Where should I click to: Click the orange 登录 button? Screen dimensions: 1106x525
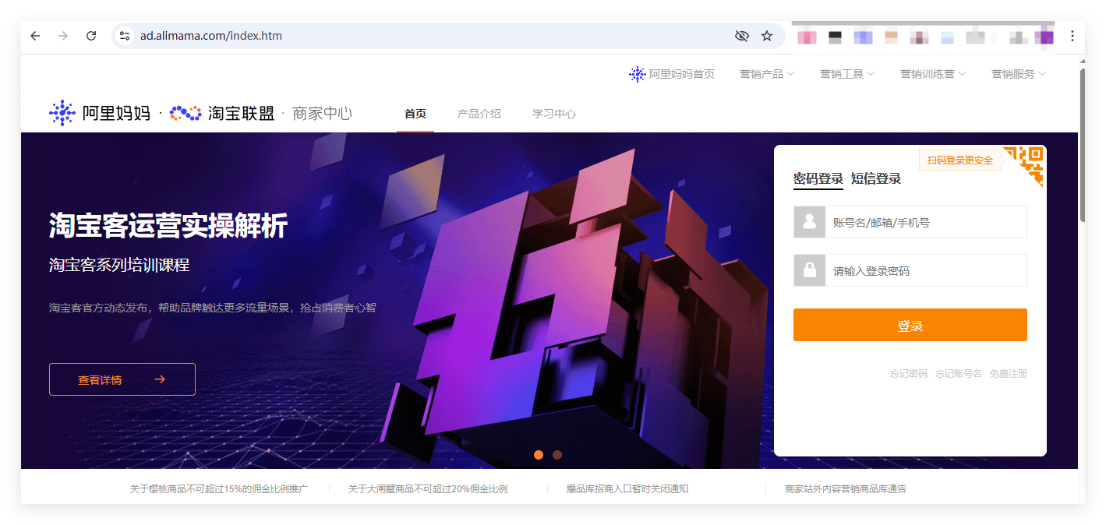point(910,325)
